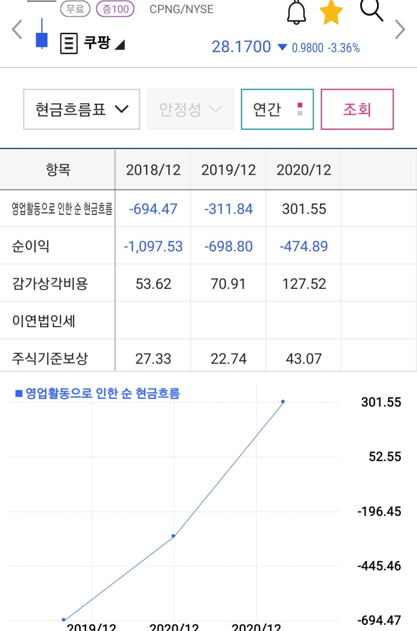Tap the notification bell icon
417x631 pixels.
[x=297, y=11]
